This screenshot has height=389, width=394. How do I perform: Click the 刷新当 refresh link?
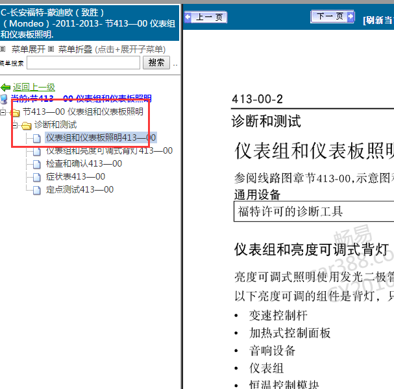pos(378,20)
